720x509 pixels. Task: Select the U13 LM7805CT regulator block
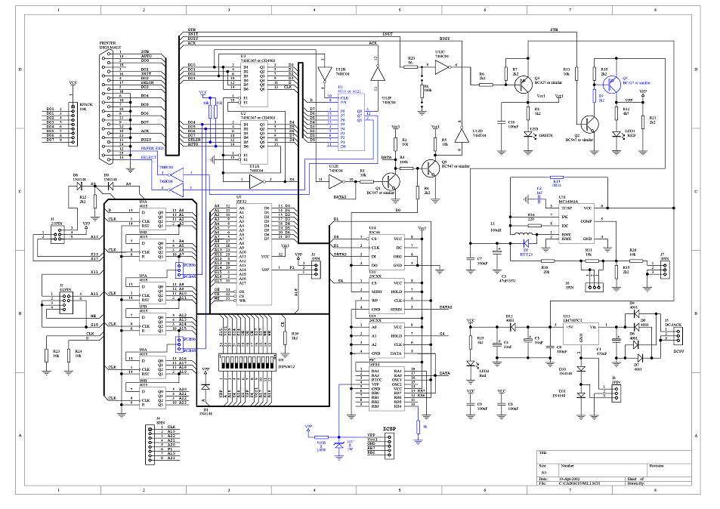581,334
